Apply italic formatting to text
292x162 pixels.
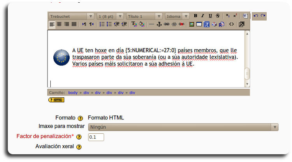(x=202, y=16)
